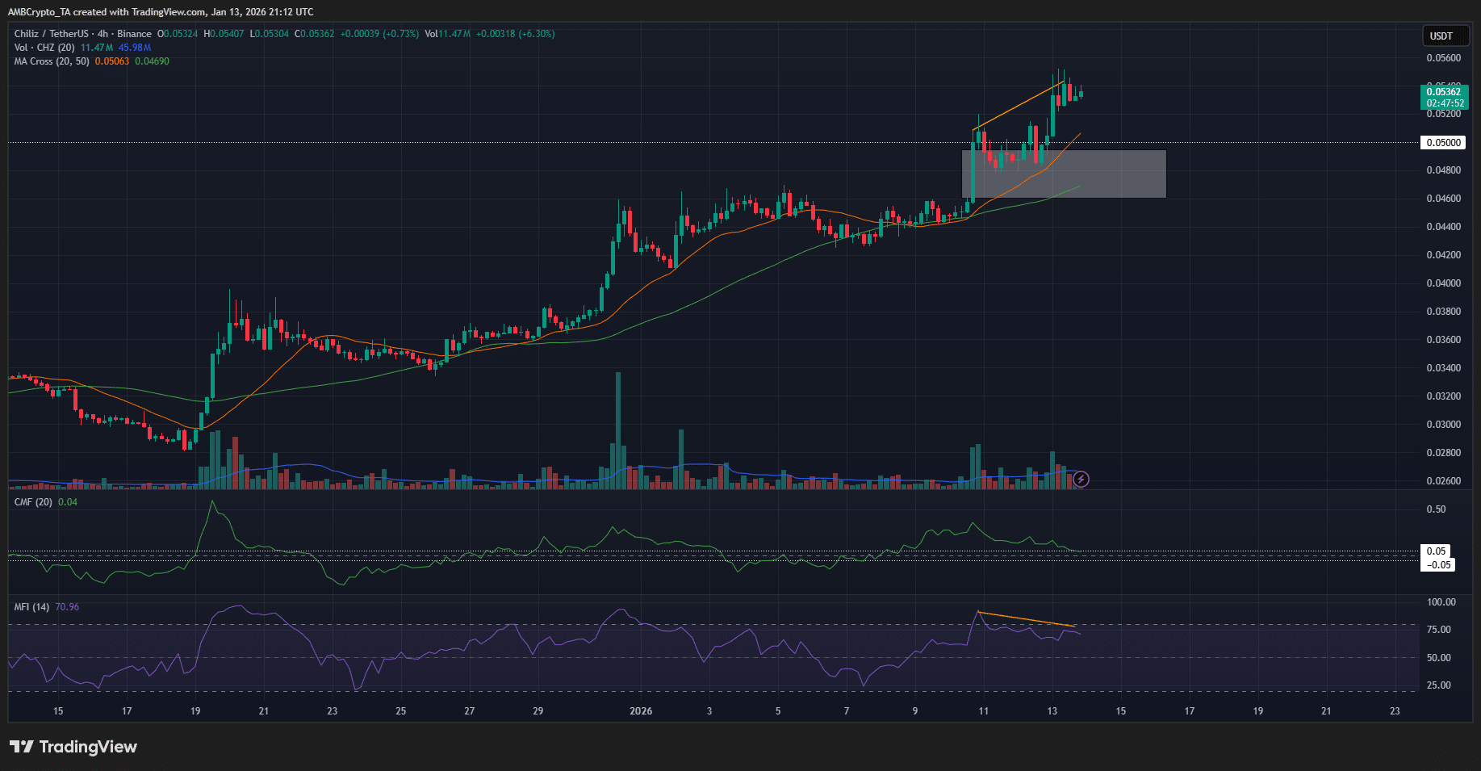Click the AMBCrypto_TA created with TradingView.com header

click(x=161, y=11)
